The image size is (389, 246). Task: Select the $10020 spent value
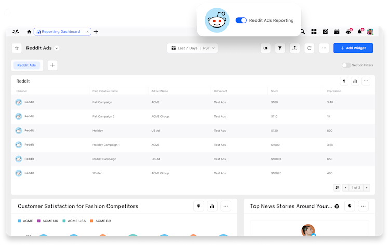click(x=276, y=173)
